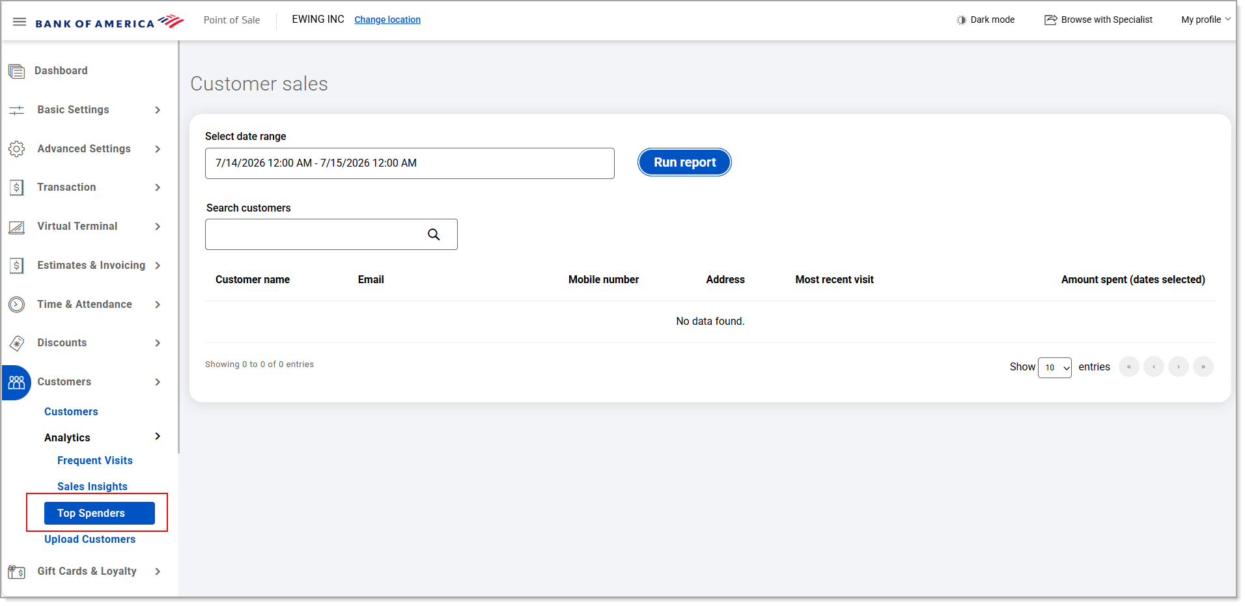Screen dimensions: 1245x606
Task: Sort by Most recent visit column
Action: [x=835, y=280]
